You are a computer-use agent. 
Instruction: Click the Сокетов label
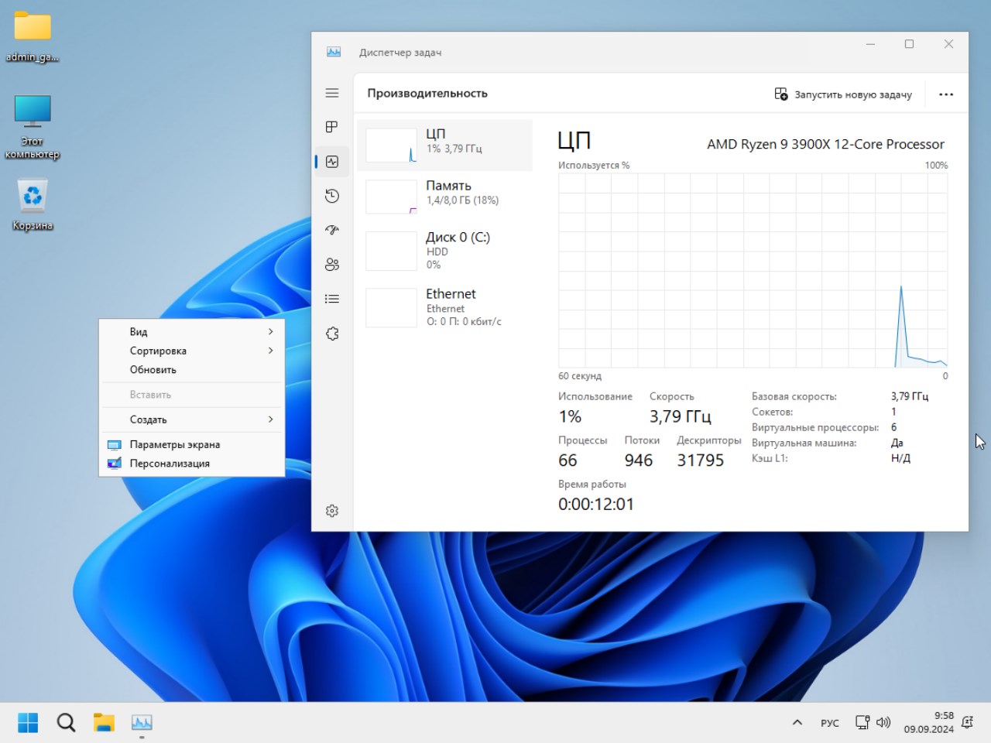(772, 412)
